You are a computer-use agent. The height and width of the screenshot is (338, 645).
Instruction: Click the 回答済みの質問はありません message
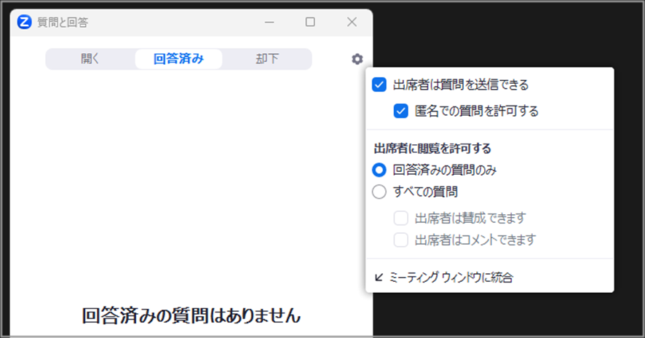tap(191, 315)
